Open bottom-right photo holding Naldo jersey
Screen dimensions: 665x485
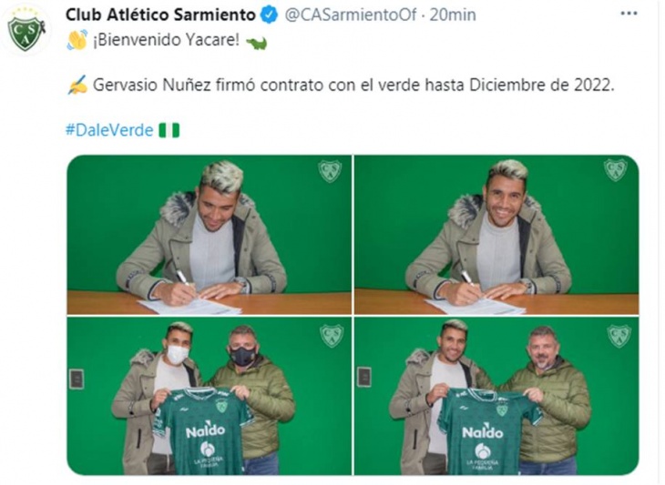pyautogui.click(x=496, y=396)
